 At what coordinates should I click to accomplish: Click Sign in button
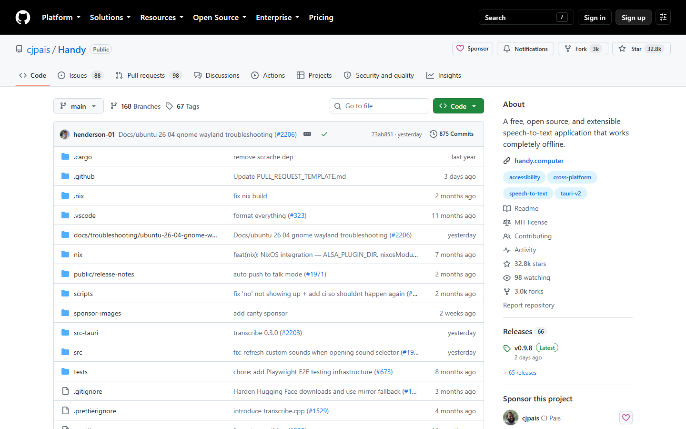point(595,18)
